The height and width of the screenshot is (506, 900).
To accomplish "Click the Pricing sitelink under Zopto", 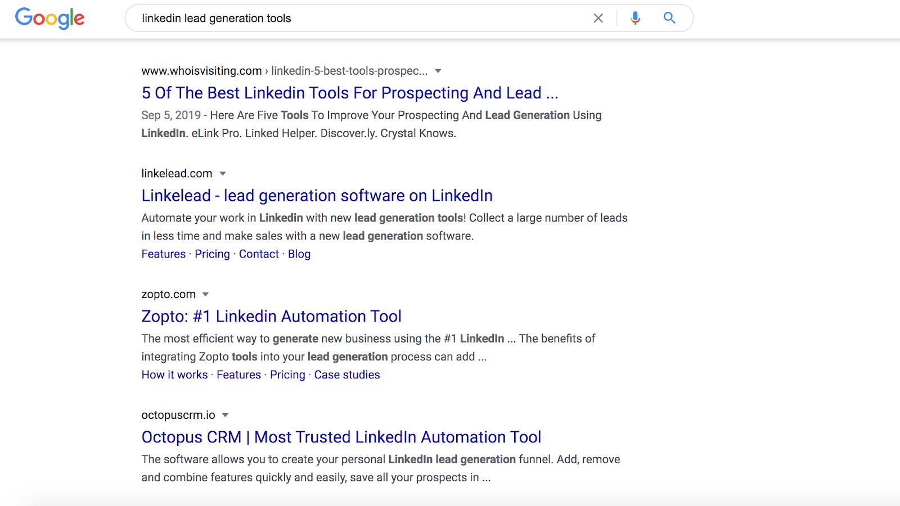I will click(x=287, y=374).
